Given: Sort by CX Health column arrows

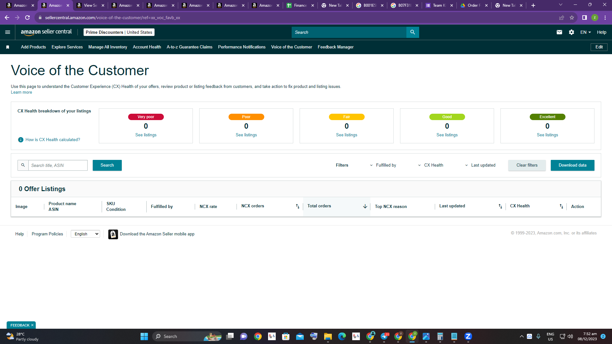Looking at the screenshot, I should pos(561,206).
